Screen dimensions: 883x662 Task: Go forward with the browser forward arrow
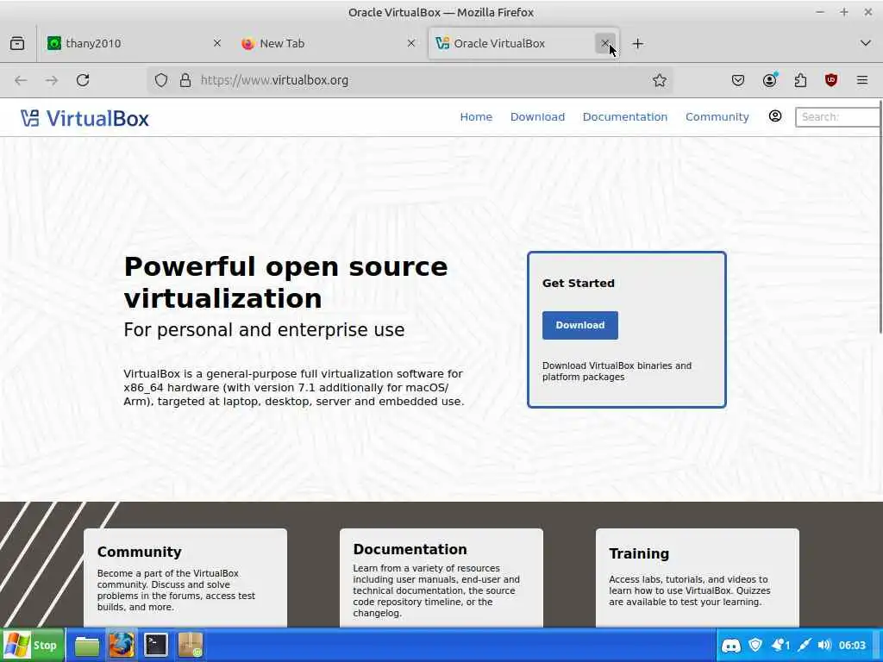pos(52,80)
